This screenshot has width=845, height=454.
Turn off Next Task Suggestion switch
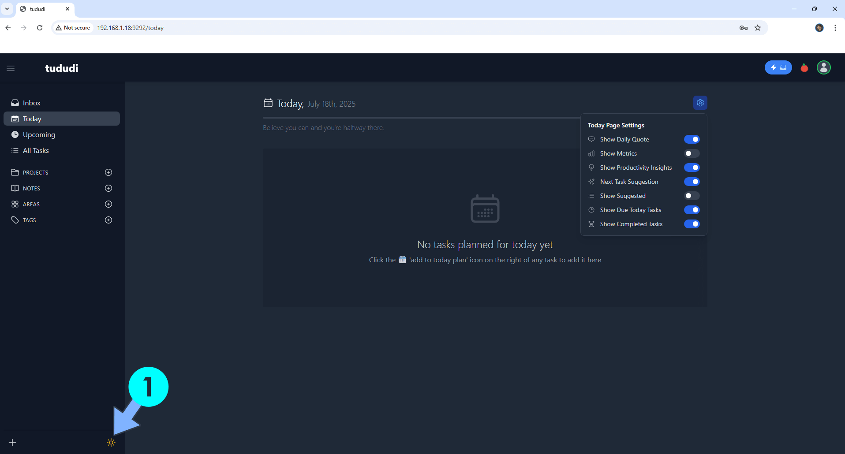(692, 182)
